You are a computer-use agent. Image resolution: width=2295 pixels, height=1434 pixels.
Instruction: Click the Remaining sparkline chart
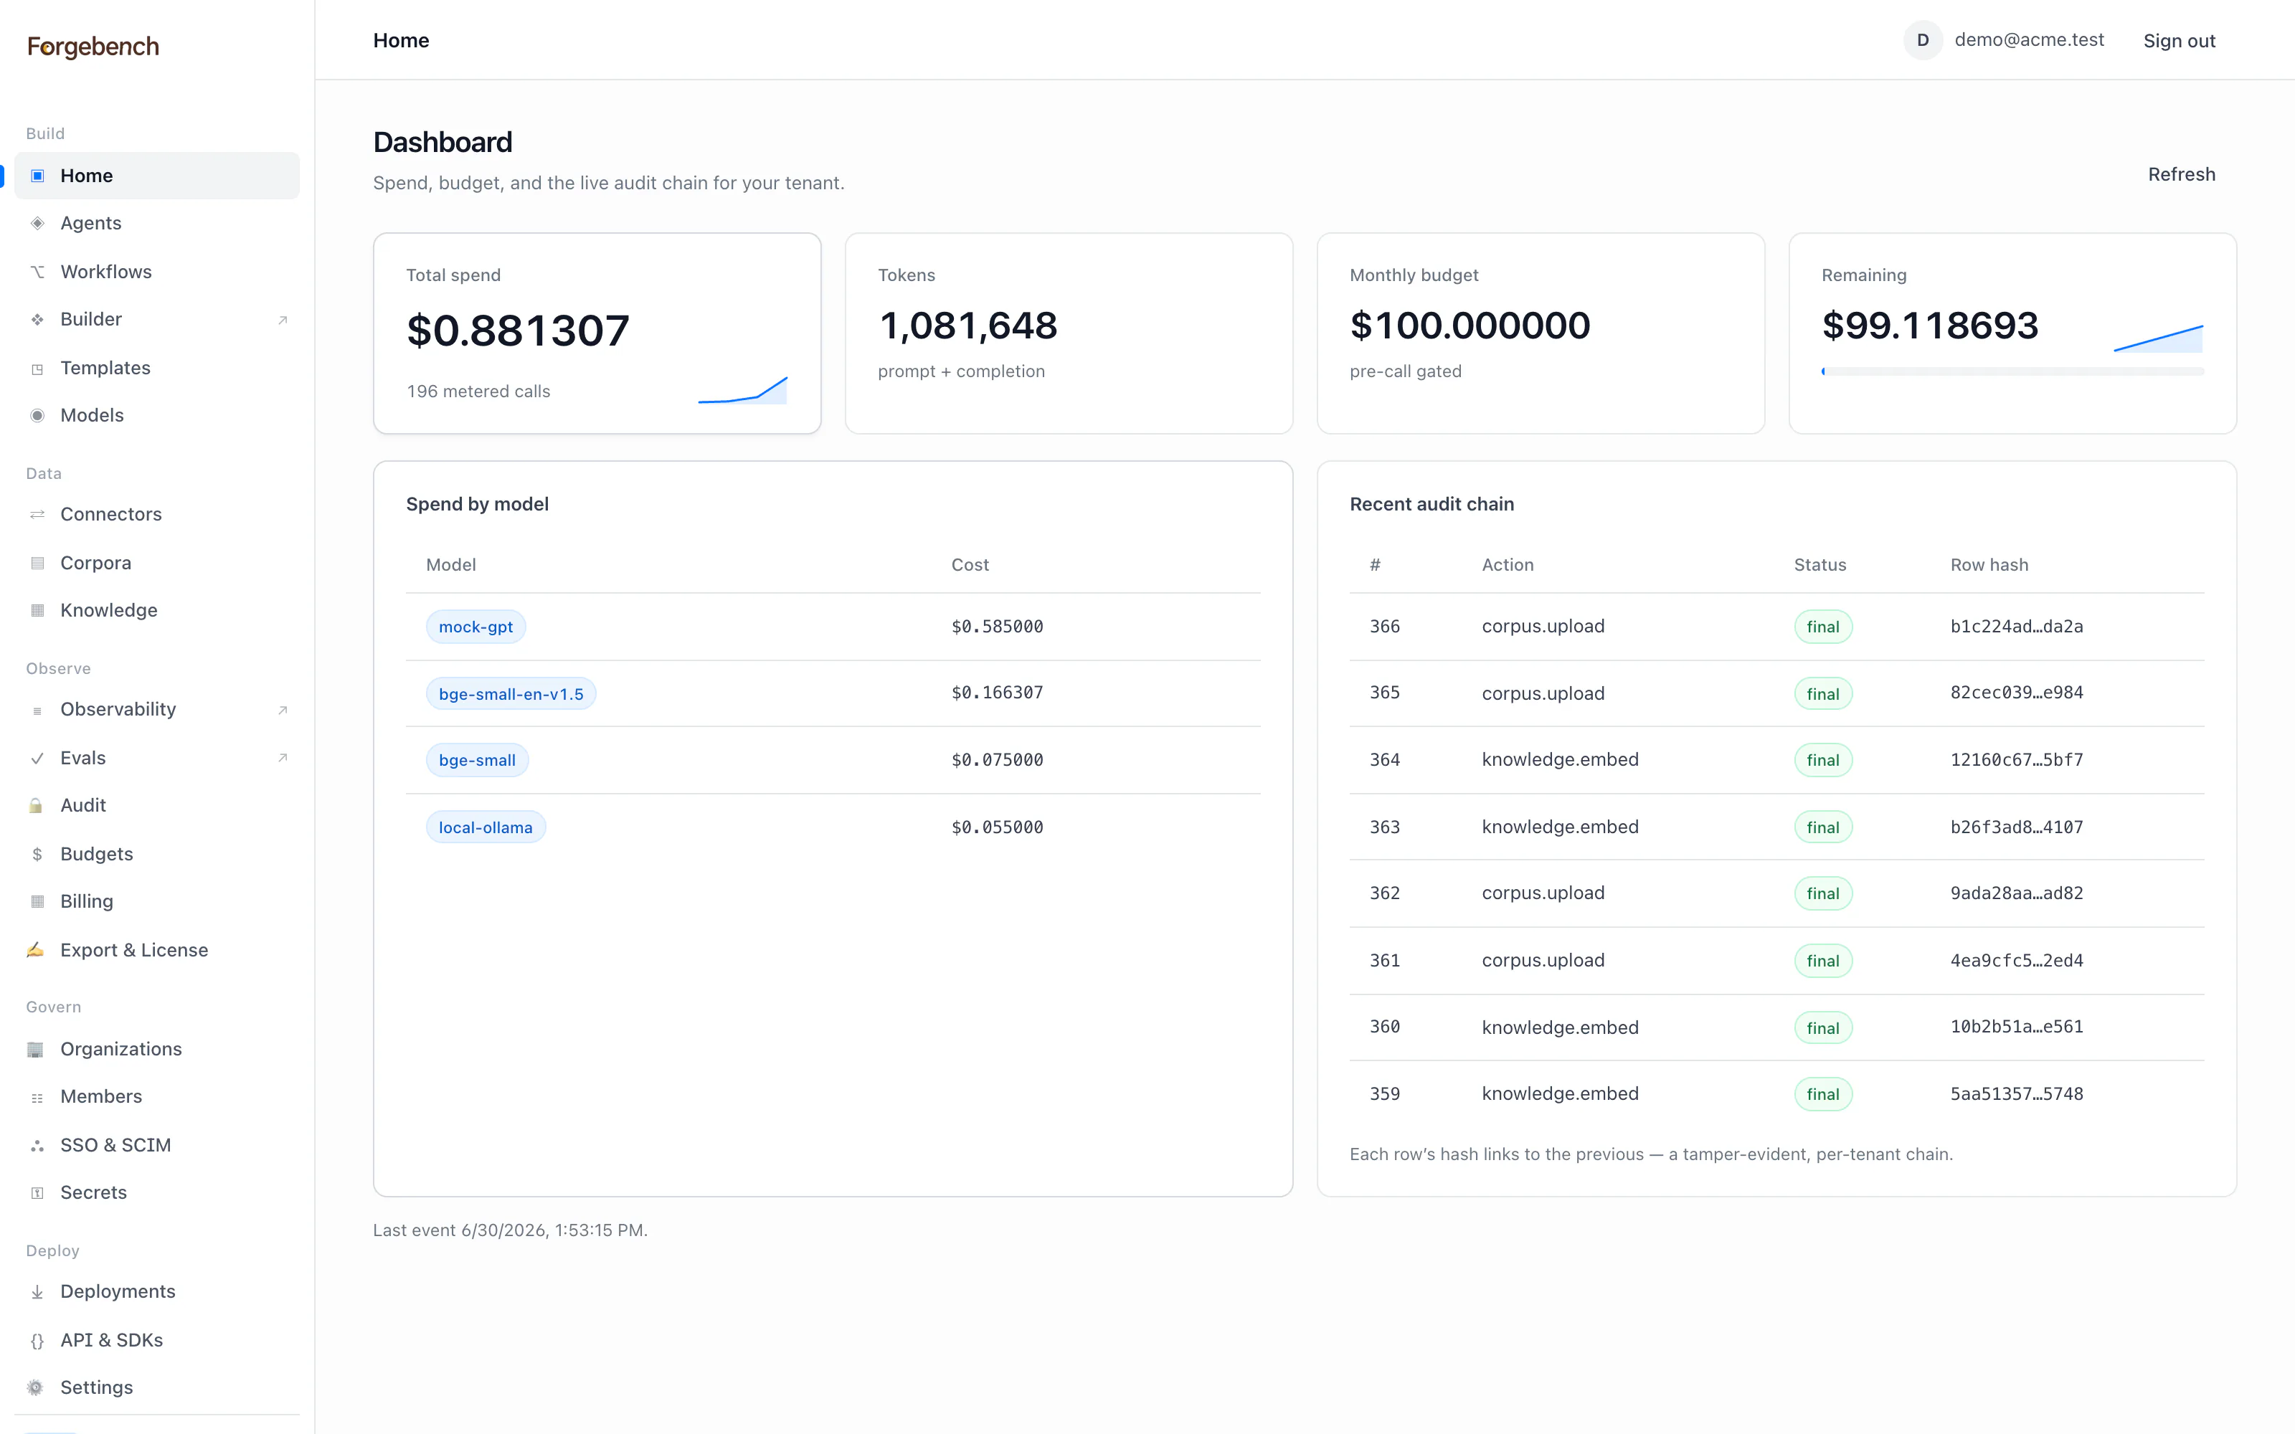click(x=2159, y=338)
